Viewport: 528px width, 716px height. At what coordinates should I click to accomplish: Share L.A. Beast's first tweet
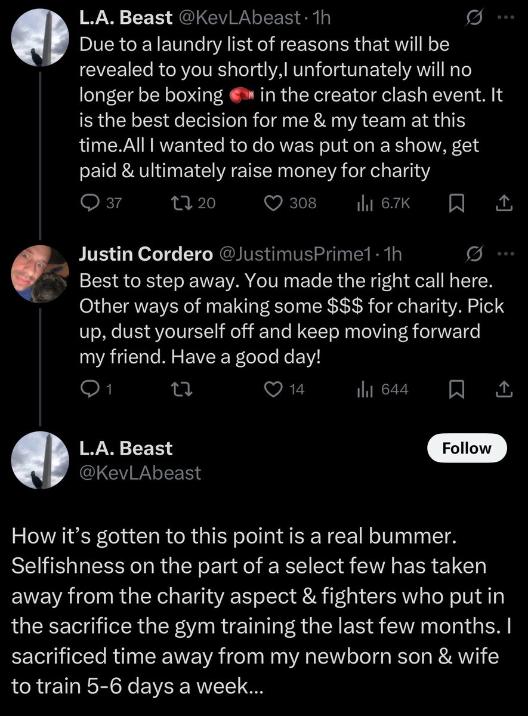[504, 203]
